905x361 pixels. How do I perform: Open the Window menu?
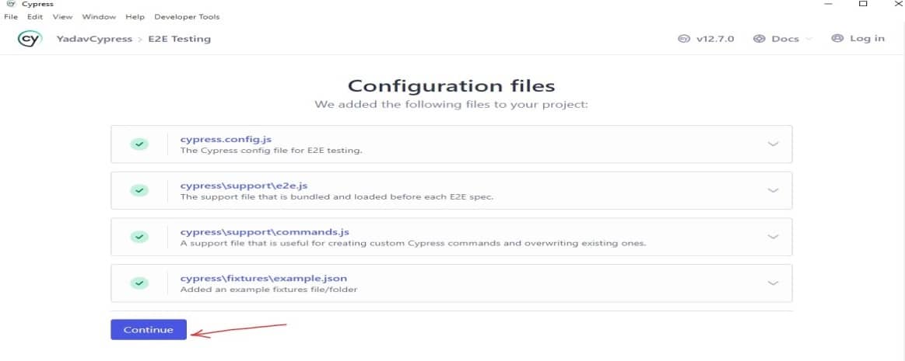coord(99,17)
